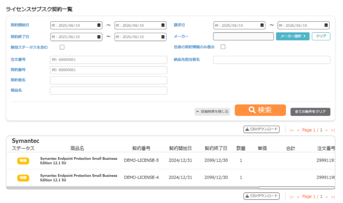This screenshot has width=343, height=203.
Task: Select DEMO-LICENSE-5 contract number cell
Action: 141,160
